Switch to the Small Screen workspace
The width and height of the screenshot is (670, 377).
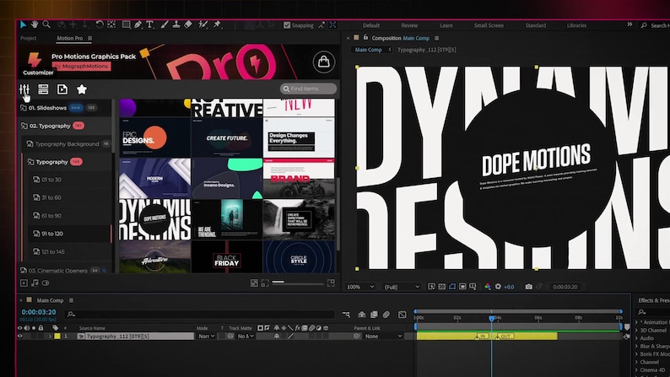pos(489,25)
